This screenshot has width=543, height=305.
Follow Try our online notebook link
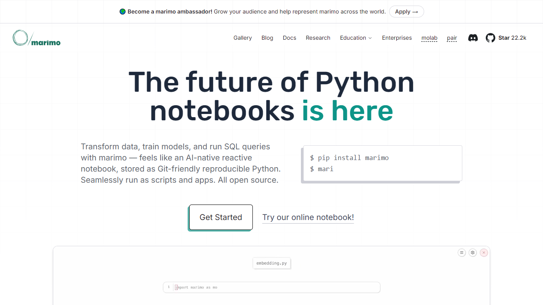point(308,217)
